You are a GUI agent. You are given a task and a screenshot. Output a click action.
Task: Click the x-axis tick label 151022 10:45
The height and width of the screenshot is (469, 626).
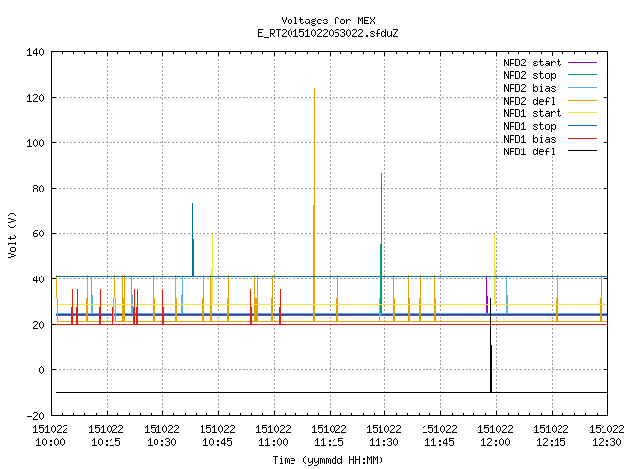click(217, 436)
